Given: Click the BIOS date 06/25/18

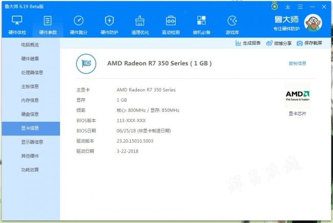Looking at the screenshot, I should click(126, 131).
